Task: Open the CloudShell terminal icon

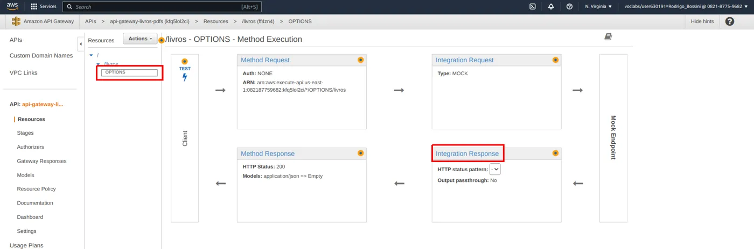Action: click(532, 6)
